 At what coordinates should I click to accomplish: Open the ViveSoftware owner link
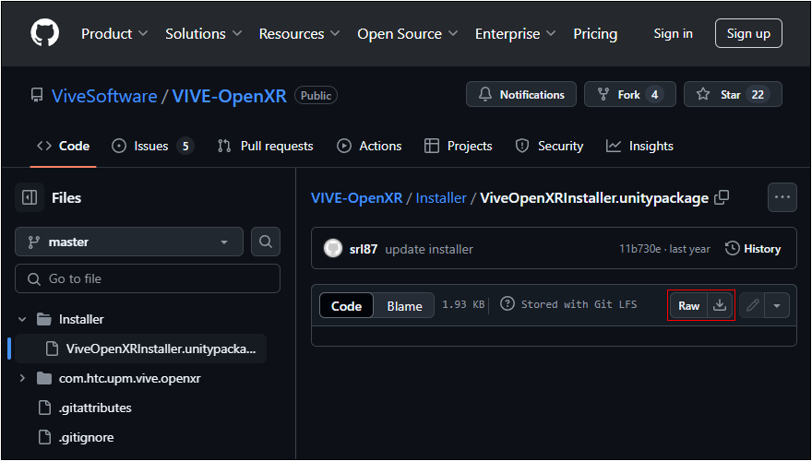(x=104, y=96)
